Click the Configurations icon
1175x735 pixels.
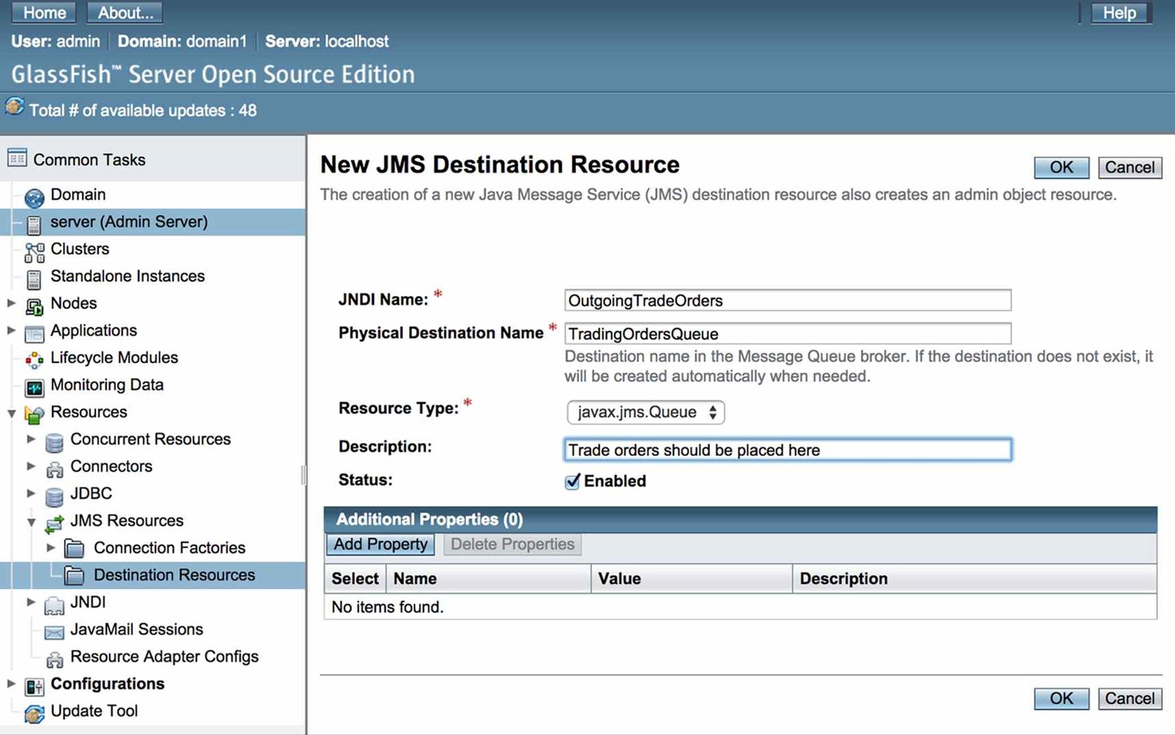(x=34, y=686)
